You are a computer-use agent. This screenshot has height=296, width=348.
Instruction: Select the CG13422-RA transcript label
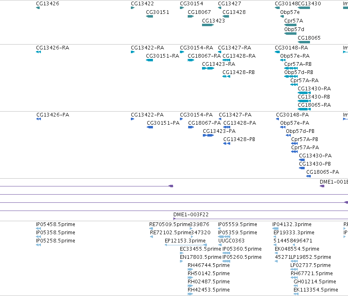point(148,48)
